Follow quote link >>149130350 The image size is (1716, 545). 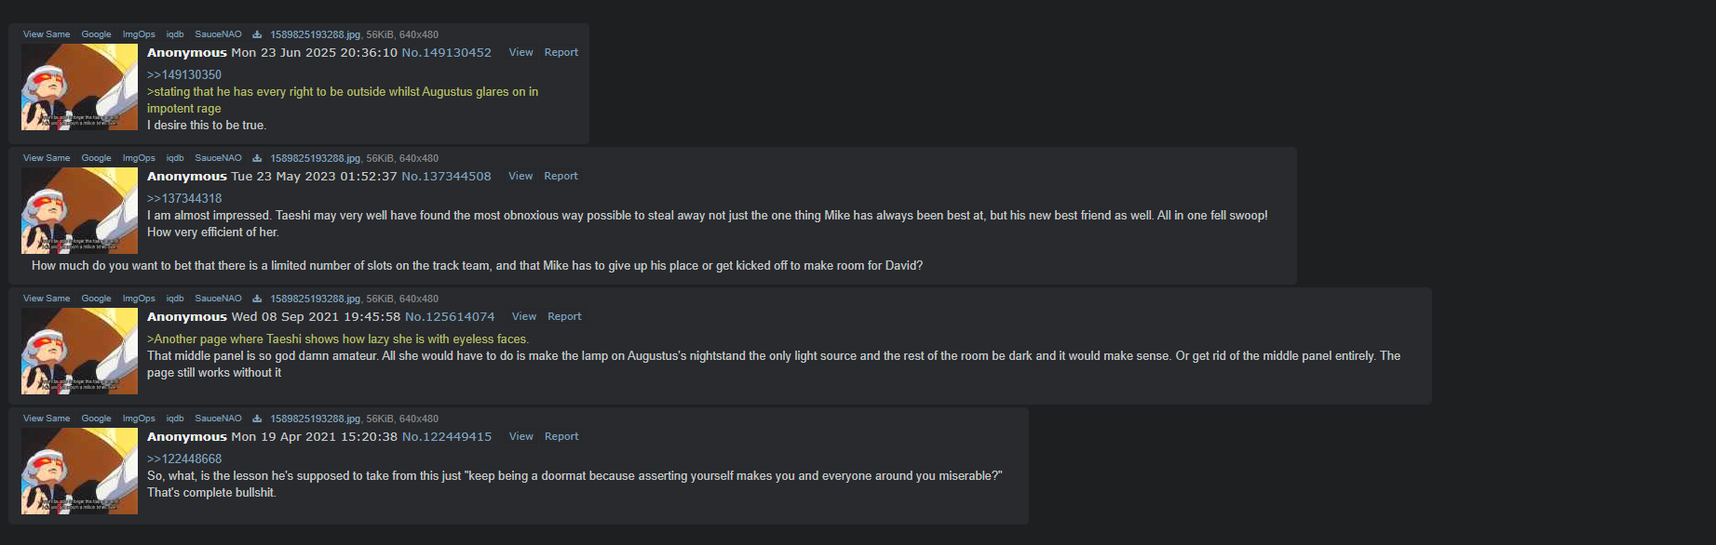click(x=184, y=74)
